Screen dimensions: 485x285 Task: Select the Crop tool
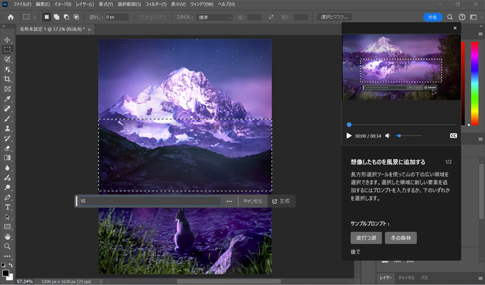[x=7, y=79]
